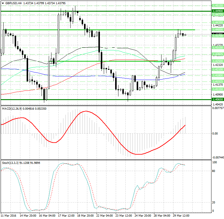This screenshot has height=219, width=224.
Task: Select the 1.44900 resistance price label
Action: (217, 11)
